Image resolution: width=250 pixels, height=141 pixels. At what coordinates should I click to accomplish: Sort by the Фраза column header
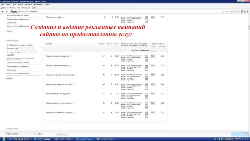point(49,44)
